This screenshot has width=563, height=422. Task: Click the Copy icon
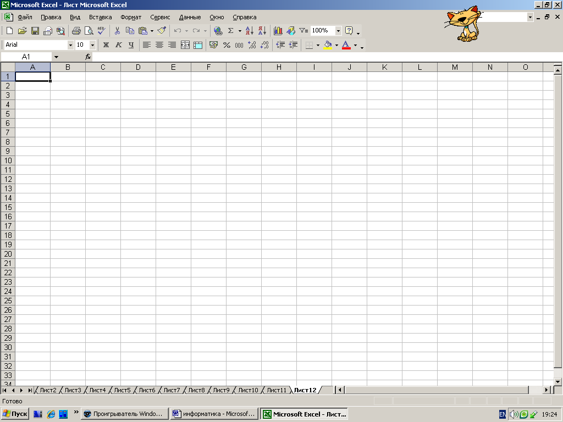click(130, 31)
